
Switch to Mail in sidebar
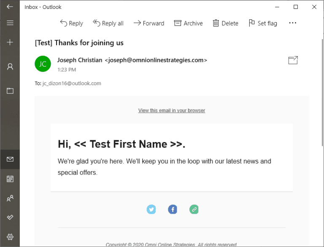[10, 159]
